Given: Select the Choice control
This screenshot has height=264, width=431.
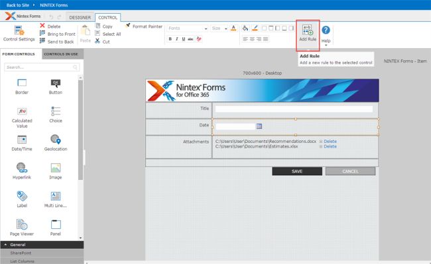Looking at the screenshot, I should pyautogui.click(x=56, y=114).
